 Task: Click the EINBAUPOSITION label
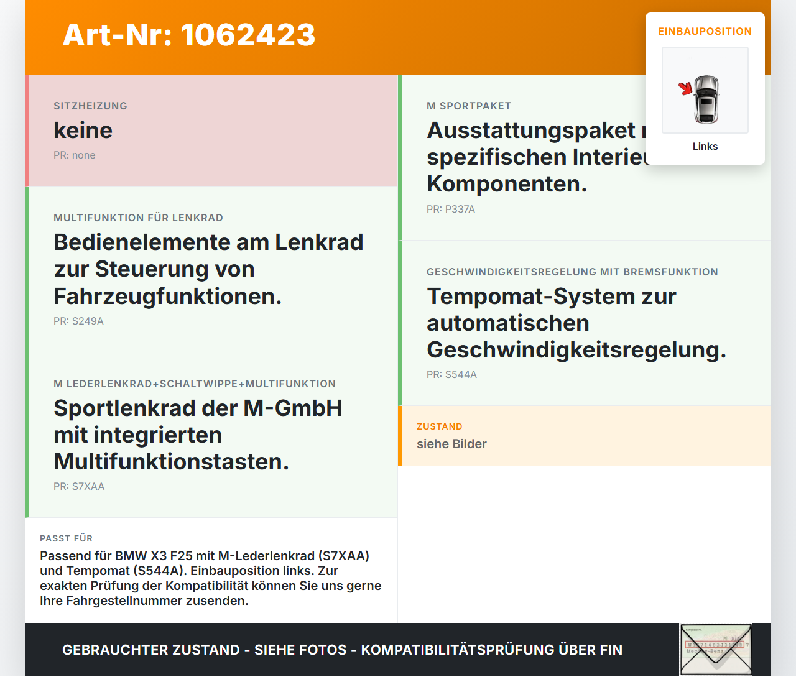705,31
